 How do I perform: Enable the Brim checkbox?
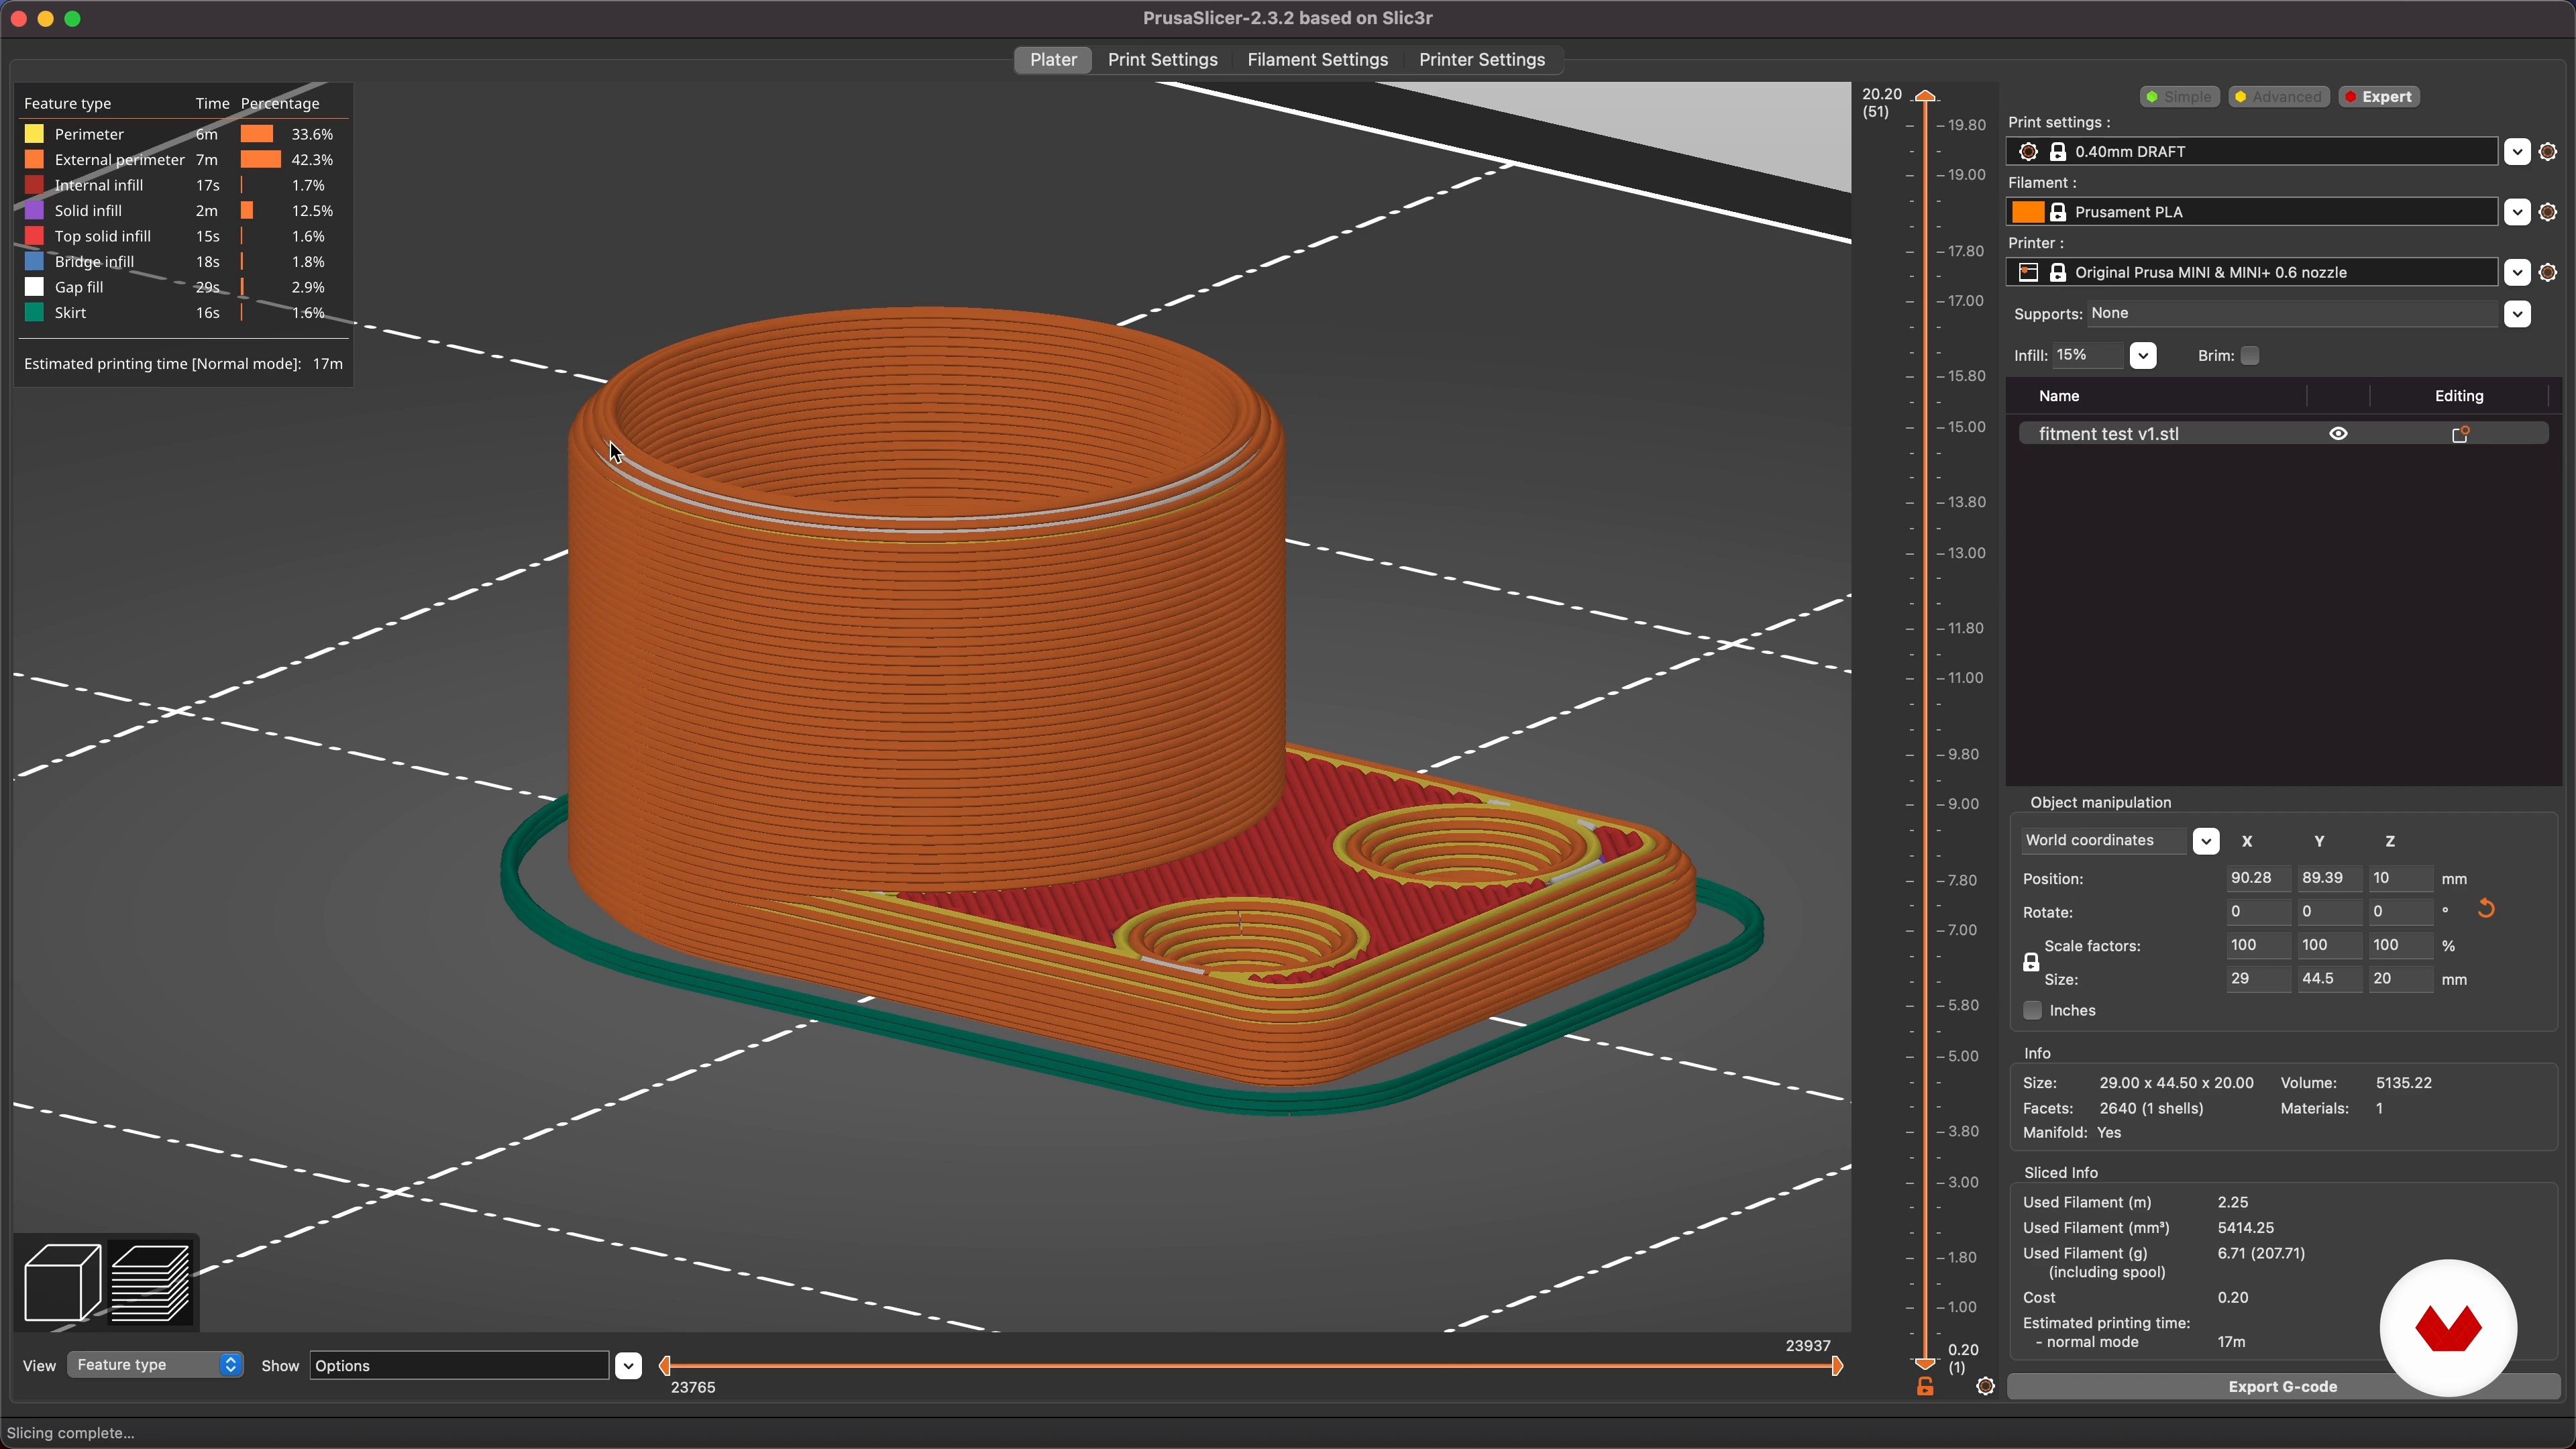(2250, 356)
